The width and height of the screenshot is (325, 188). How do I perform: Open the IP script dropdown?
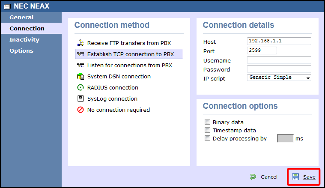pos(279,78)
